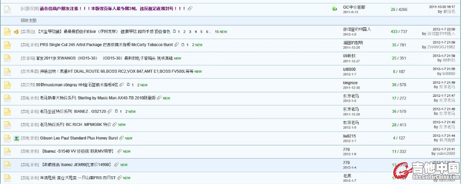Open the Sterling by Music Man AX40-TB thread
Screen dimensions: 463x184
pyautogui.click(x=98, y=98)
